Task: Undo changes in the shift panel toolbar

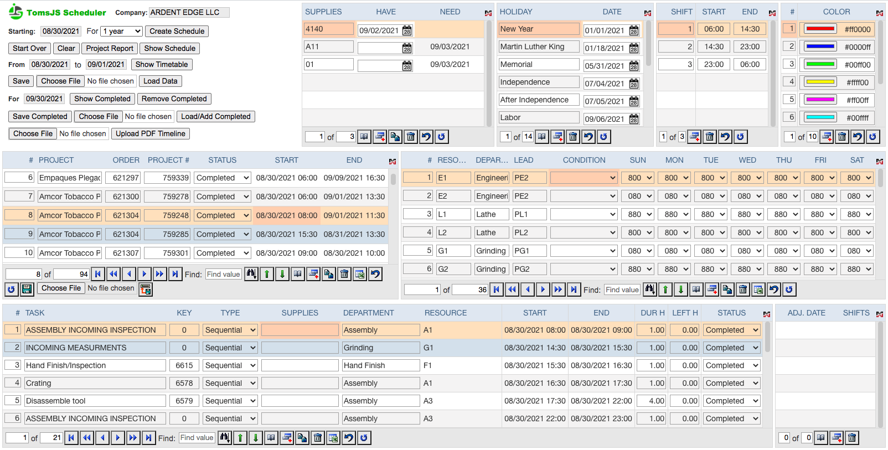Action: [725, 137]
